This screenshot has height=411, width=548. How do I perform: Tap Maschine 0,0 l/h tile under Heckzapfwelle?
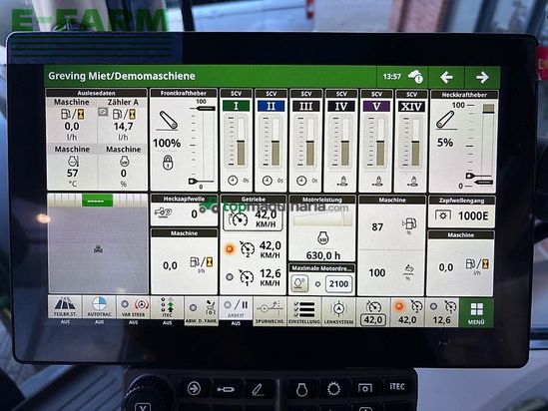[184, 261]
